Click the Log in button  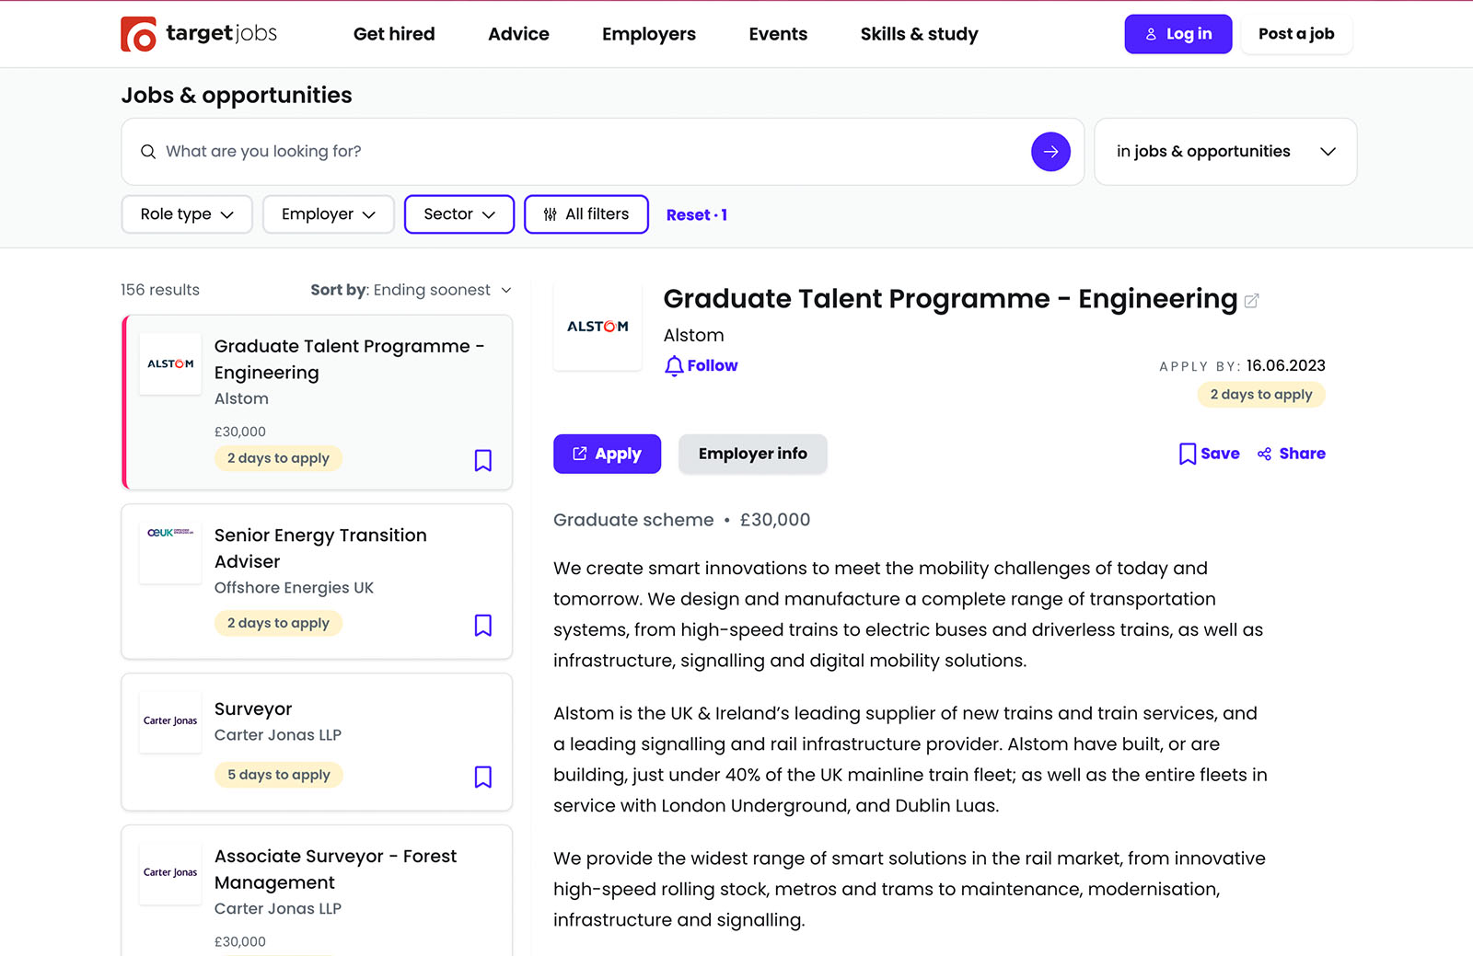coord(1177,34)
